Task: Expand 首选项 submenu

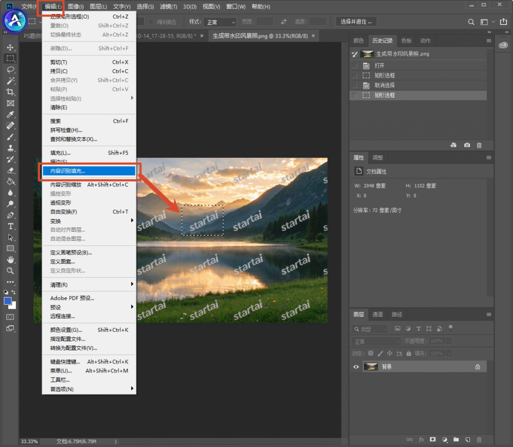Action: pos(132,388)
